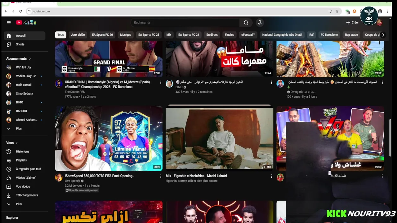Expand the Vous section

pyautogui.click(x=12, y=143)
